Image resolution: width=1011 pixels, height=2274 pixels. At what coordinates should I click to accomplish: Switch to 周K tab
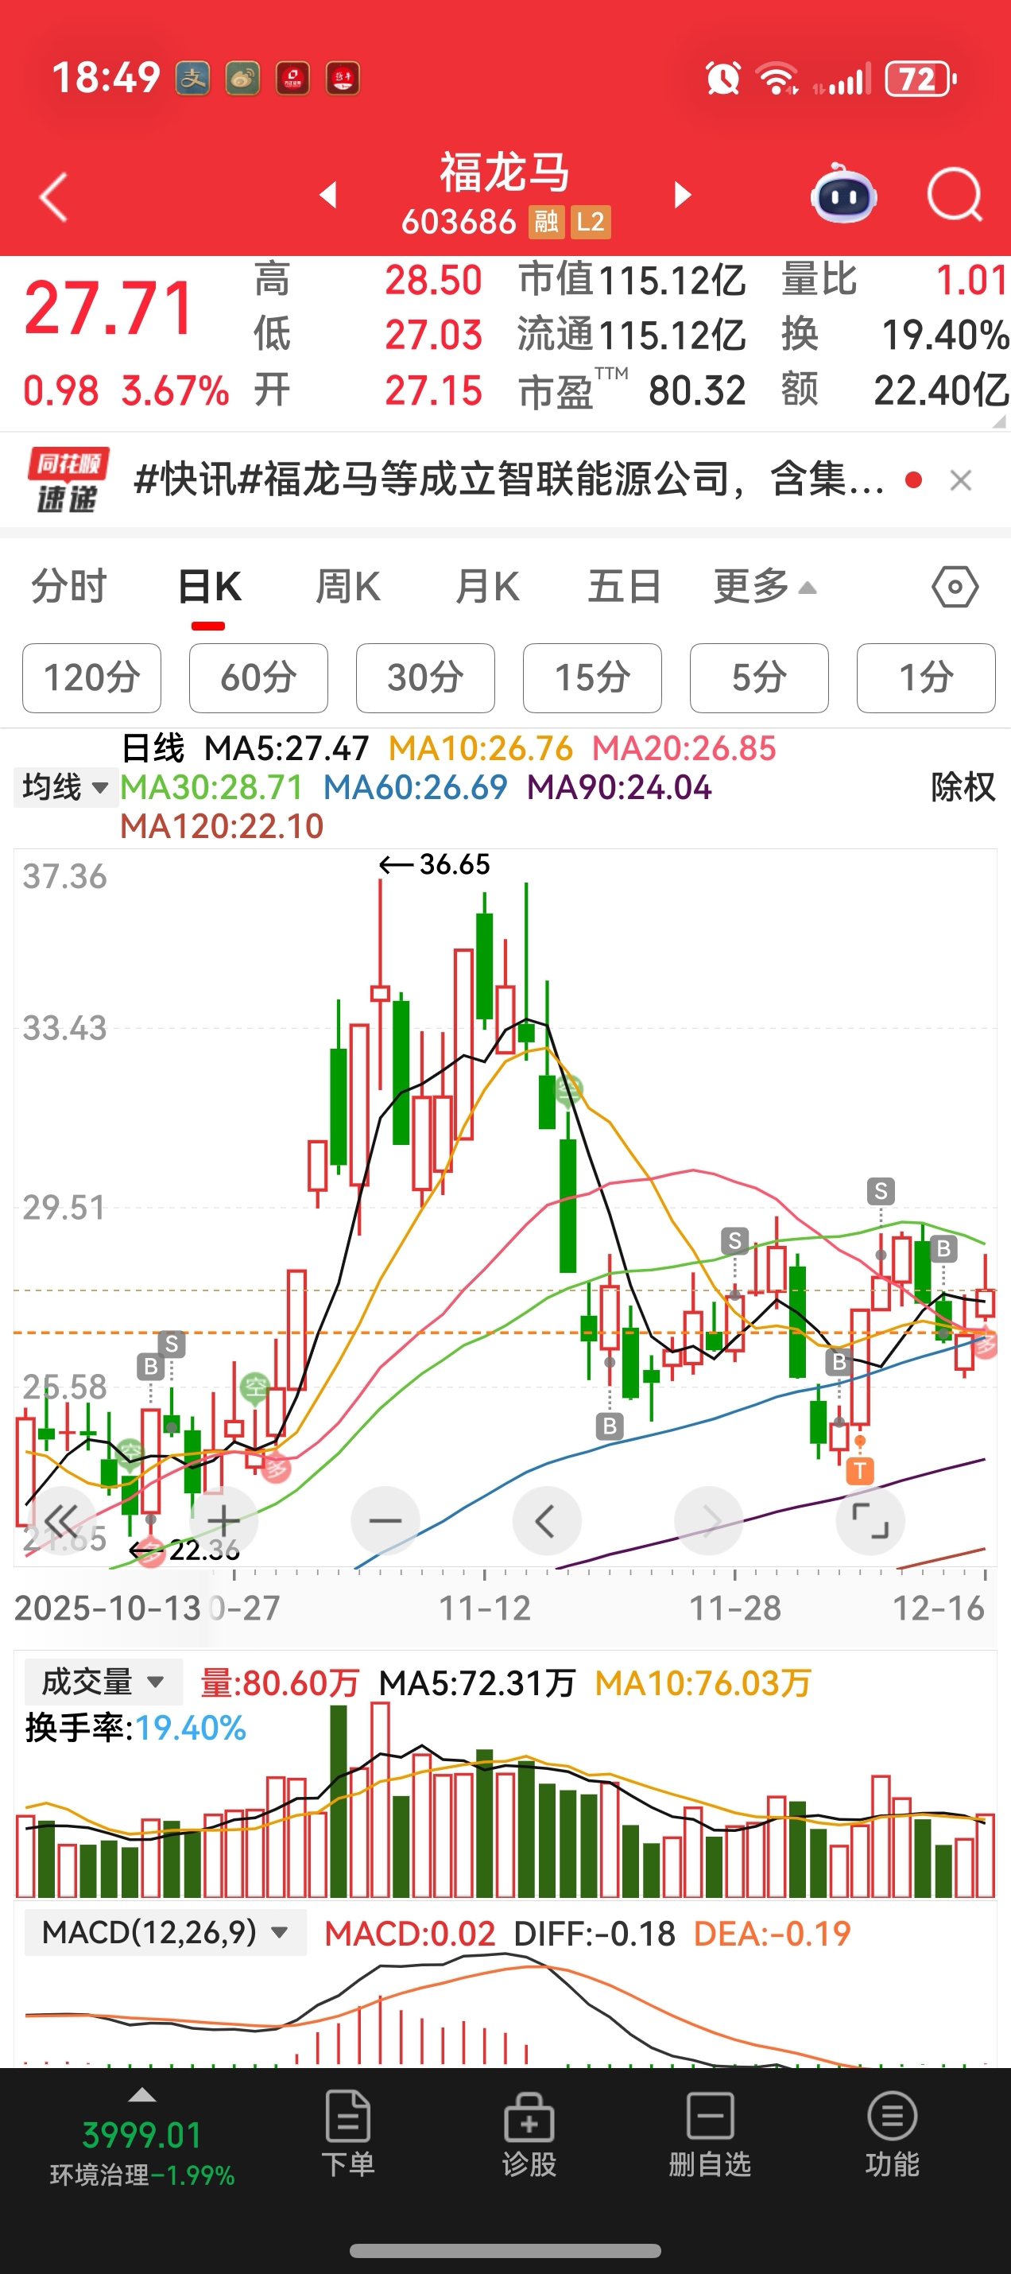pyautogui.click(x=347, y=587)
